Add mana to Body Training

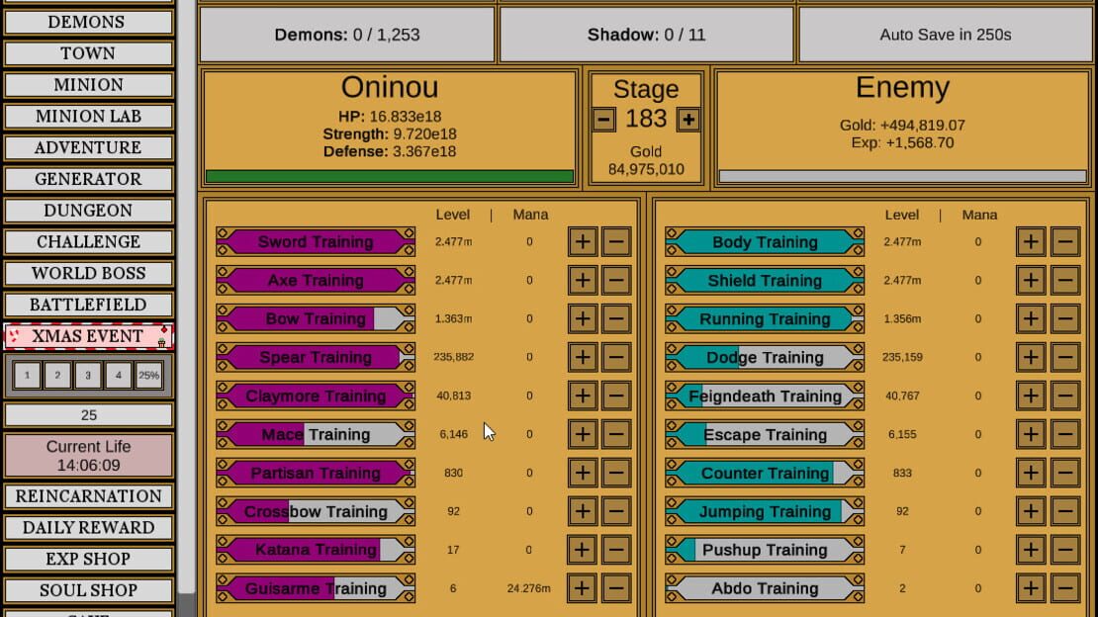click(1031, 241)
